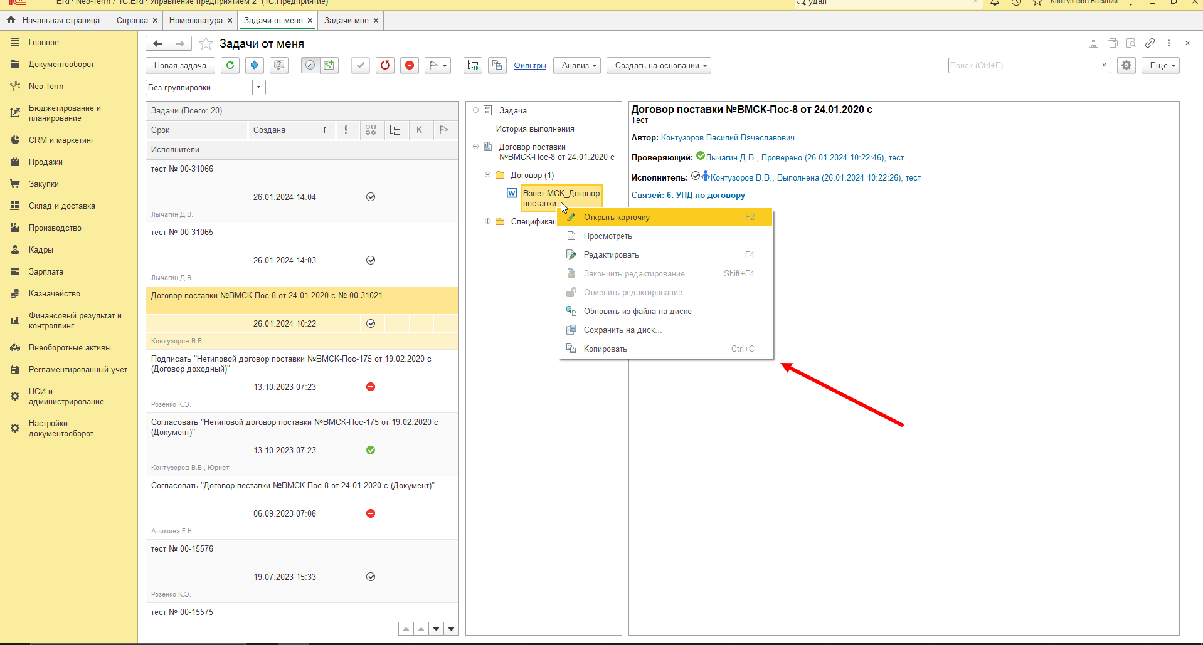The image size is (1203, 645).
Task: Choose Открыть карточку in context menu
Action: click(664, 217)
